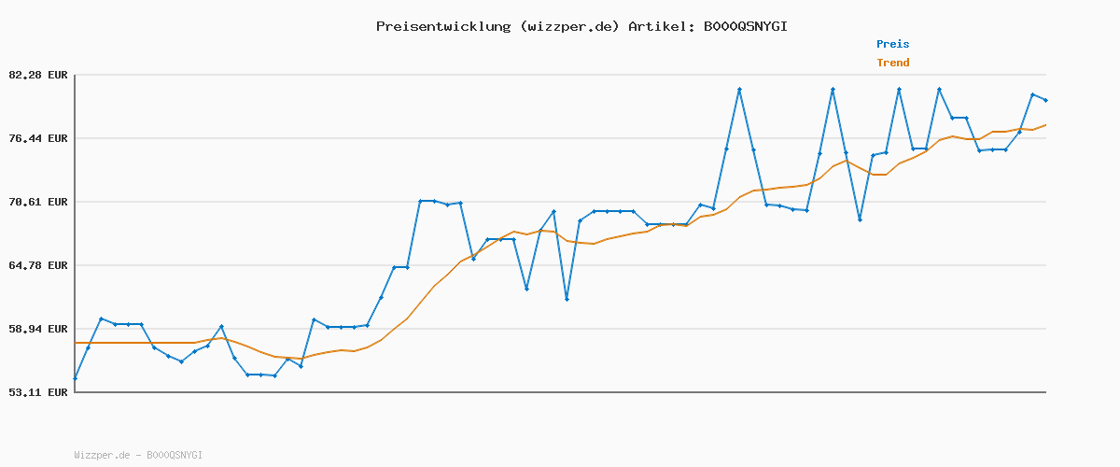Viewport: 1120px width, 467px height.
Task: Click the price dip below 70 EUR between late peaks
Action: 860,219
